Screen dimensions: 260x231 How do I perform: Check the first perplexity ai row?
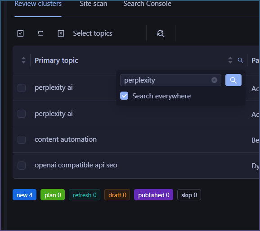click(22, 88)
